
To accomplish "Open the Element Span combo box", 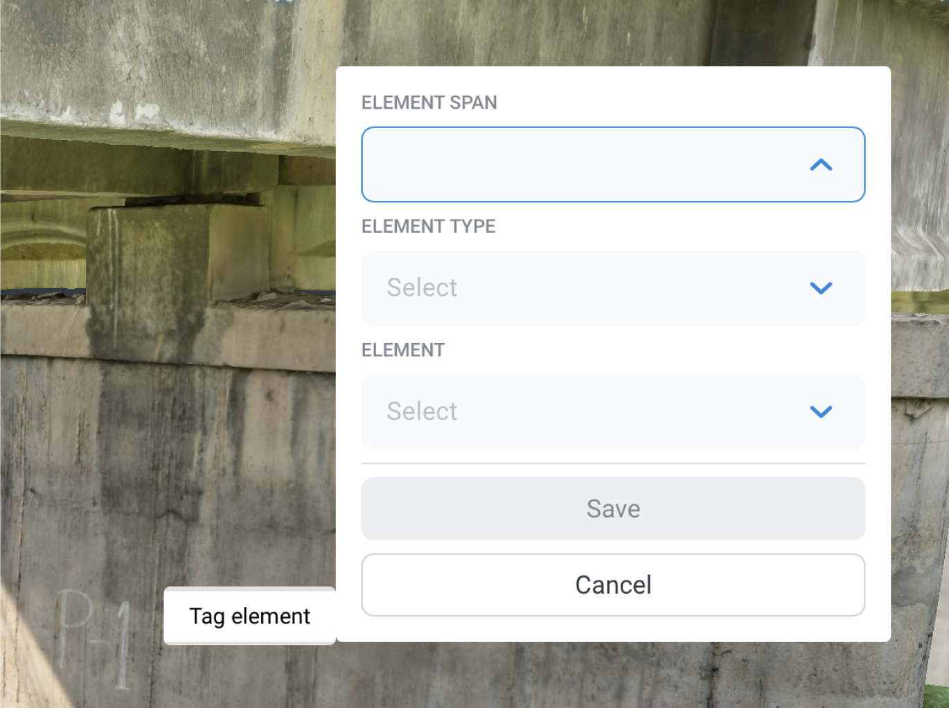I will 613,164.
